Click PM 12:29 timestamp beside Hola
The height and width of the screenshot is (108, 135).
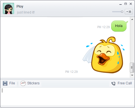(104, 27)
